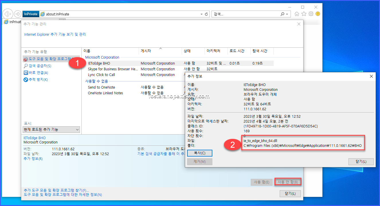This screenshot has width=380, height=206.
Task: Click the 169 usage count value
Action: tap(246, 131)
